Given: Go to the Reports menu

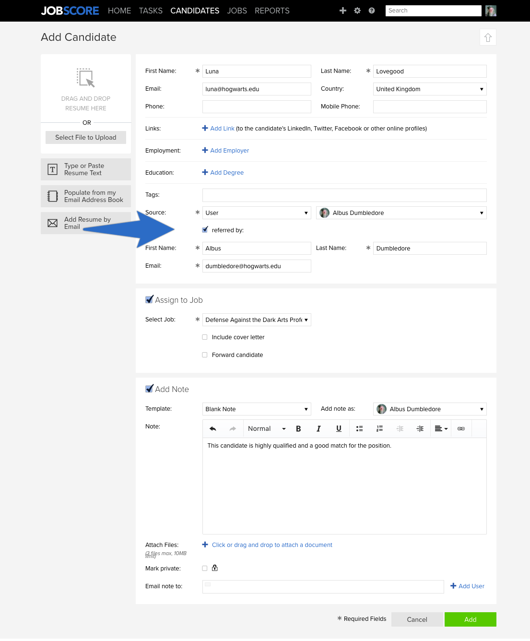Looking at the screenshot, I should [272, 11].
